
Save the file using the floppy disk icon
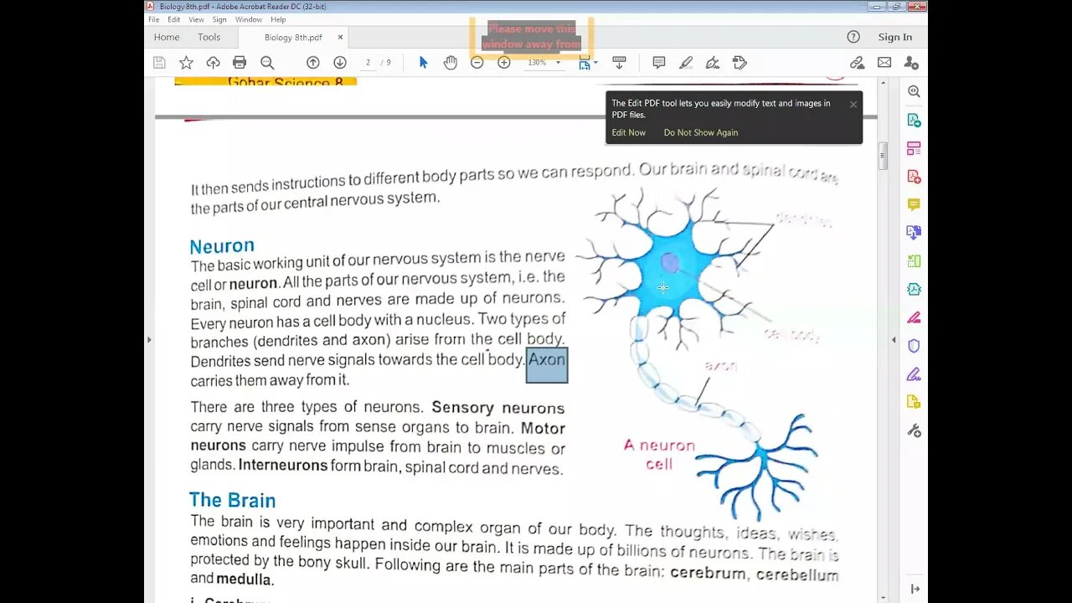click(159, 63)
